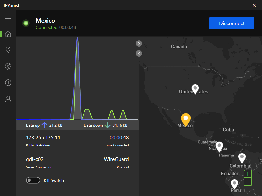Toggle the Kill Switch on
Viewport: 262px width, 196px height.
33,180
